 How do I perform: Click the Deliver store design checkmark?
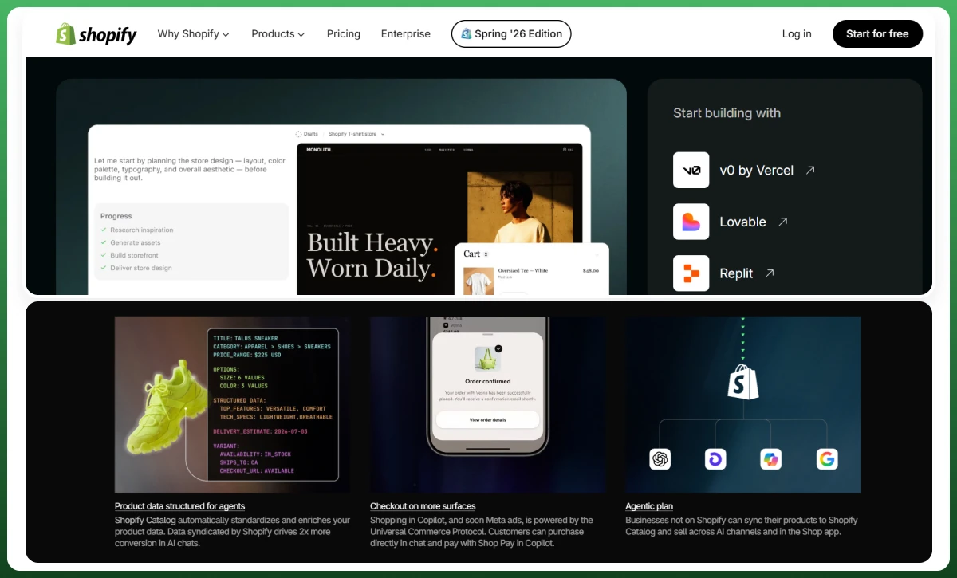pos(104,268)
